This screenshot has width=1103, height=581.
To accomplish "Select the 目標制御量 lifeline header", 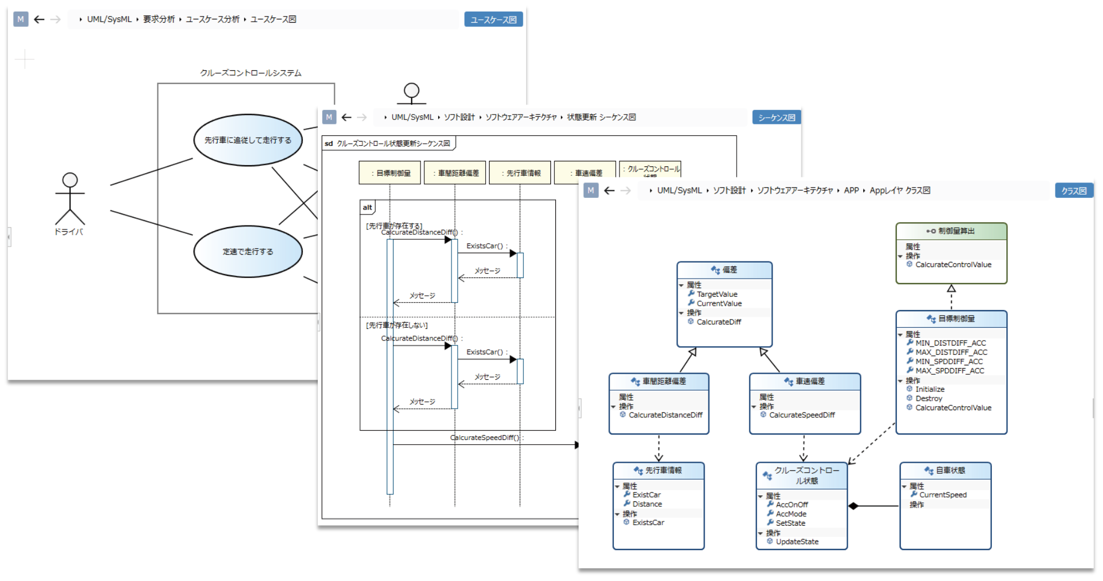I will 390,173.
